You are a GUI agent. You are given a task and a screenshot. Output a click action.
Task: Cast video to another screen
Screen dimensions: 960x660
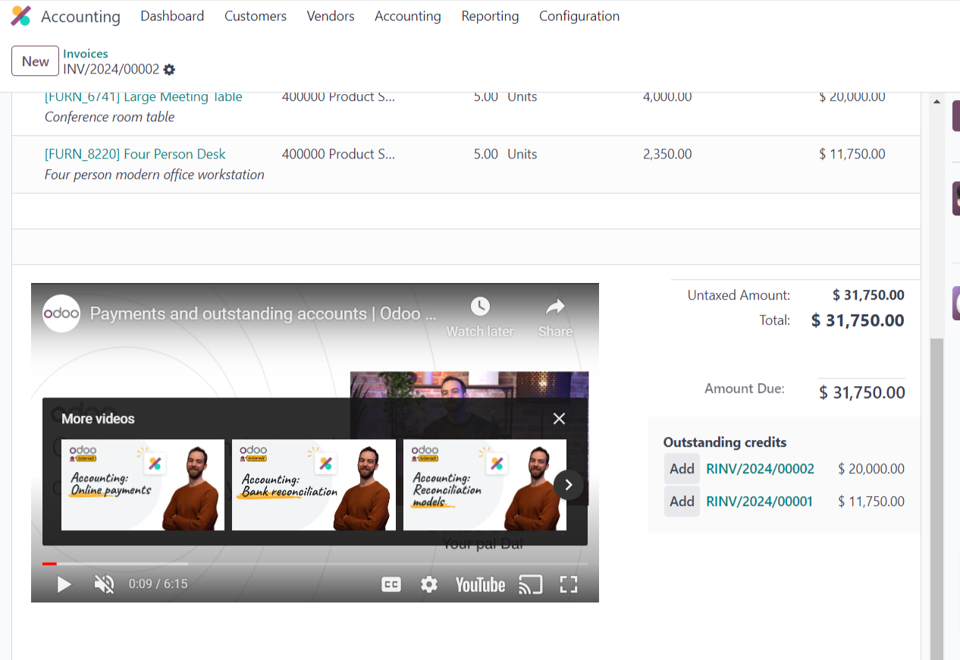(531, 584)
